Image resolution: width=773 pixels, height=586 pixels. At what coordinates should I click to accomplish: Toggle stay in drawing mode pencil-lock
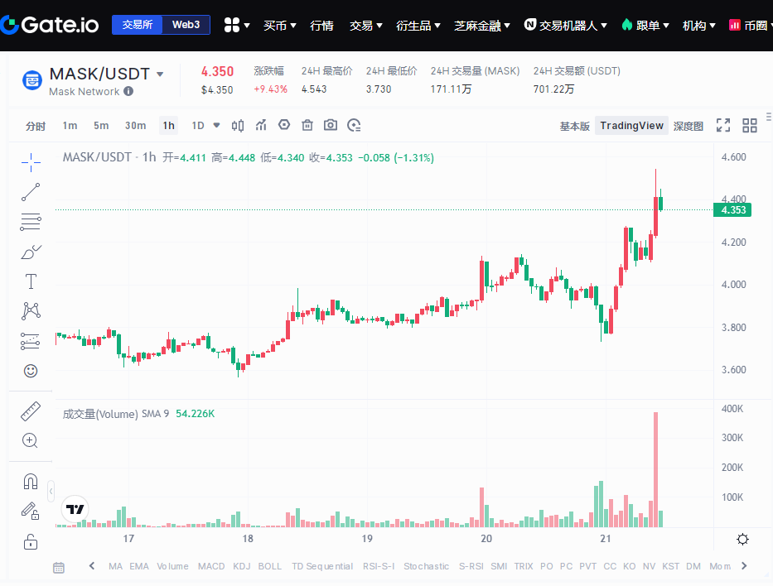[31, 512]
